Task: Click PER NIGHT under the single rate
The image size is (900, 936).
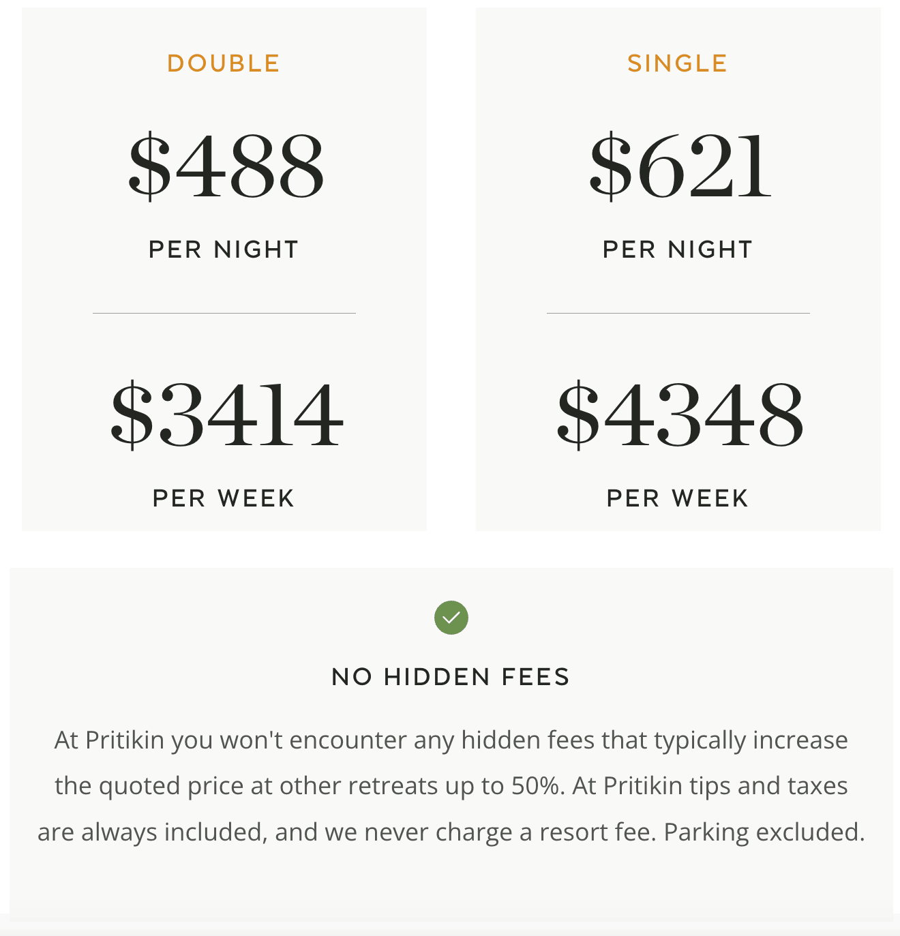Action: (x=678, y=250)
